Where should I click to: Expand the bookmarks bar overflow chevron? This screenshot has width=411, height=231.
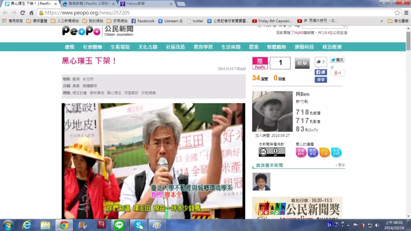382,21
